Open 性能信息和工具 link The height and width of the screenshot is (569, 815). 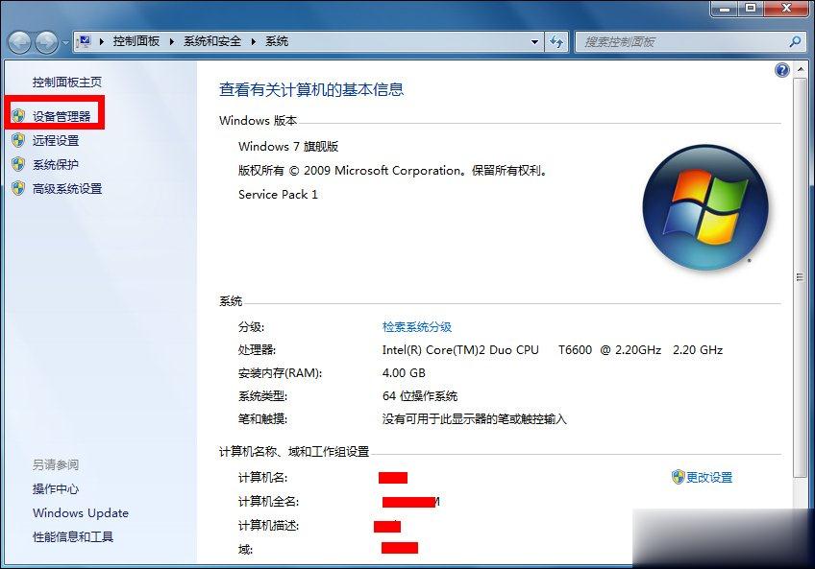(73, 536)
